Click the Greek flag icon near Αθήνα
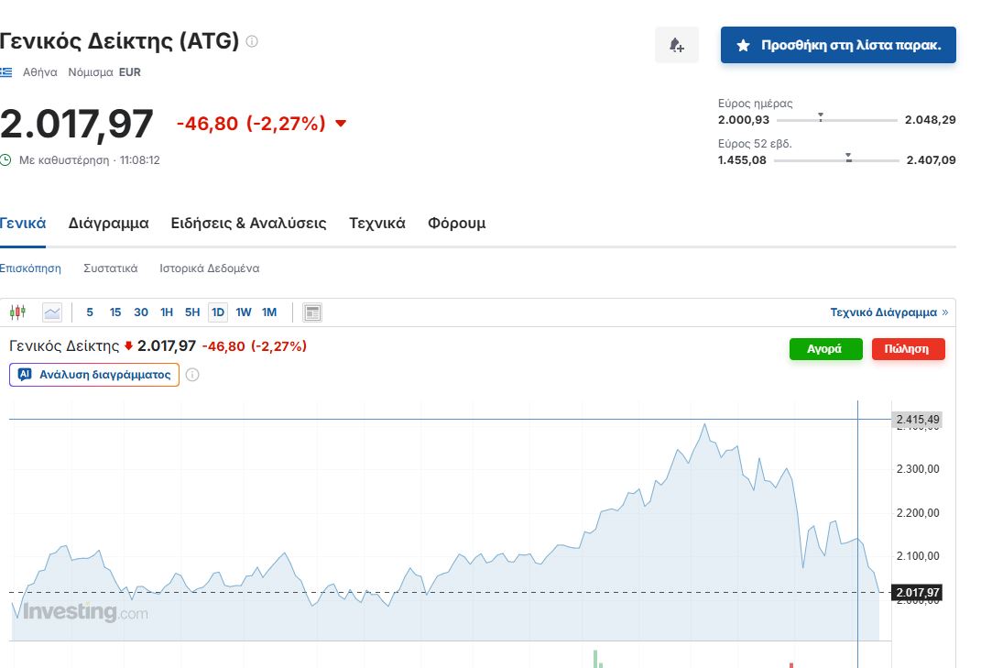 (x=5, y=72)
